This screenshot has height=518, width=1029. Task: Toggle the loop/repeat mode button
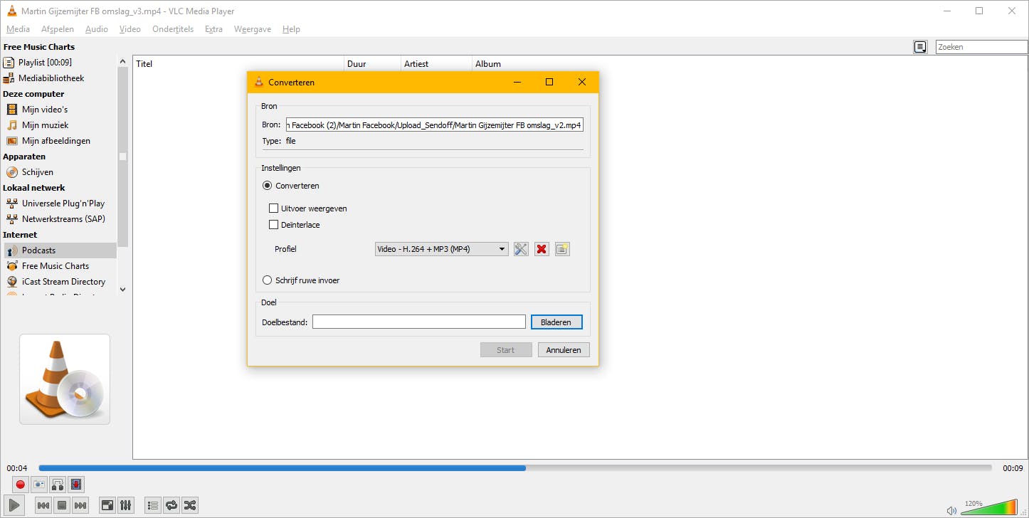tap(171, 505)
